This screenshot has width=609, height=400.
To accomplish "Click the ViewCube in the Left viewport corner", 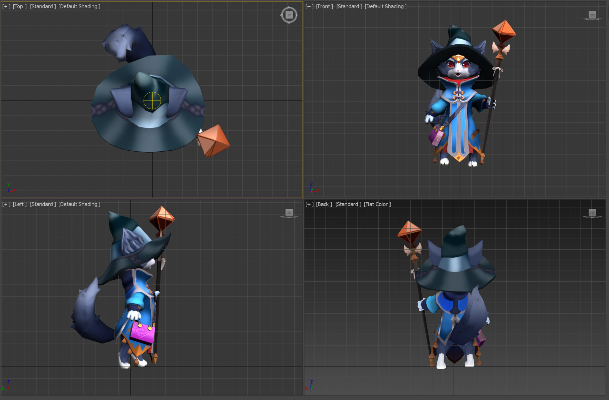I will point(289,213).
